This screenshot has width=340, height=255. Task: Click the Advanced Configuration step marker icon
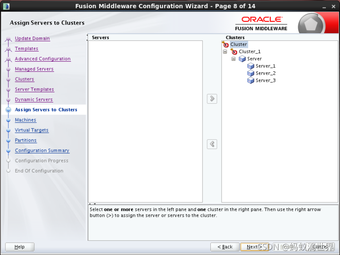[x=8, y=59]
